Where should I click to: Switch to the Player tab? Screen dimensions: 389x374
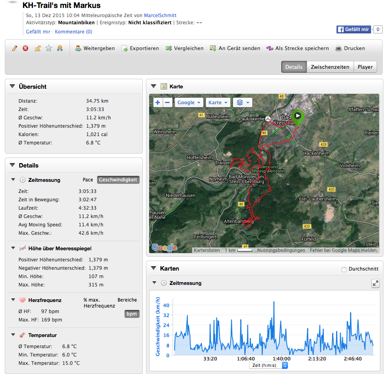(x=365, y=67)
